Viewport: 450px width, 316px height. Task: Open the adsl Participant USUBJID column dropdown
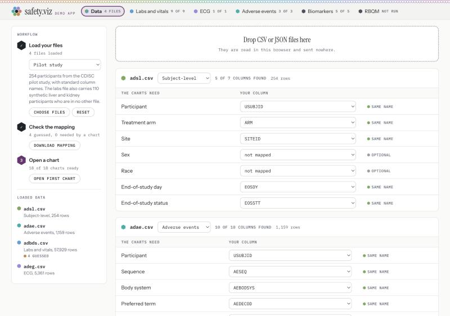pyautogui.click(x=298, y=106)
